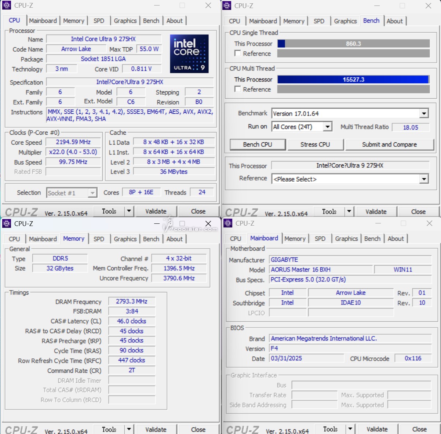Screen dimensions: 441x434
Task: Click the Core Speed value 2194.59 MHz
Action: click(73, 142)
